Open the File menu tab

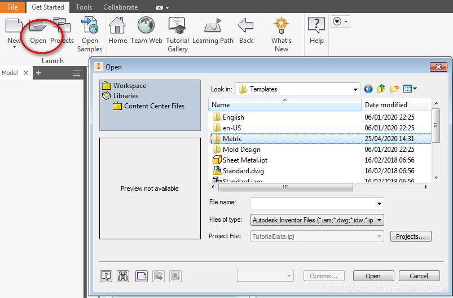pos(12,7)
